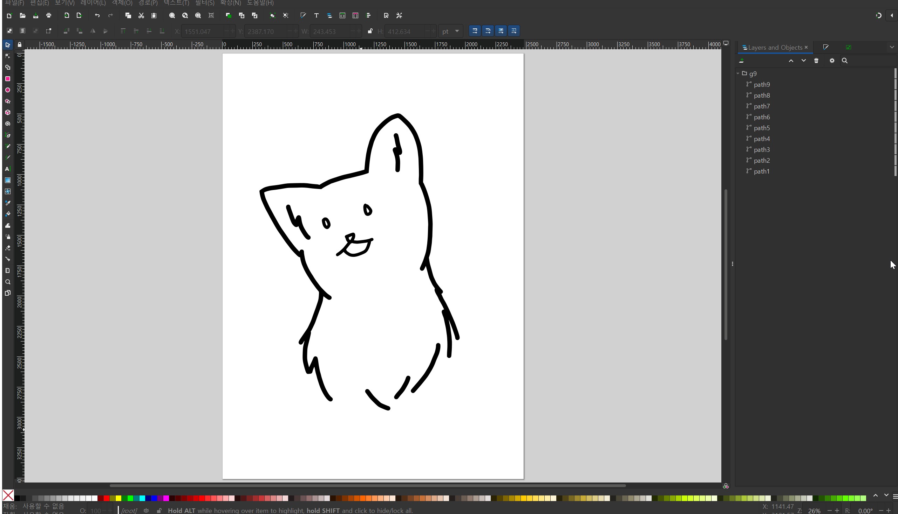Open the Fill and Stroke dialog icon
Image resolution: width=898 pixels, height=514 pixels.
click(x=303, y=15)
